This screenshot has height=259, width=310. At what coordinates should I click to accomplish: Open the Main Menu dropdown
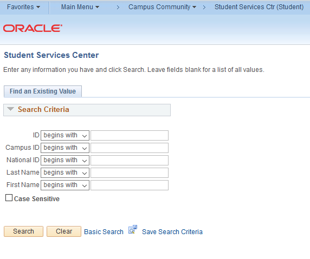pyautogui.click(x=80, y=7)
